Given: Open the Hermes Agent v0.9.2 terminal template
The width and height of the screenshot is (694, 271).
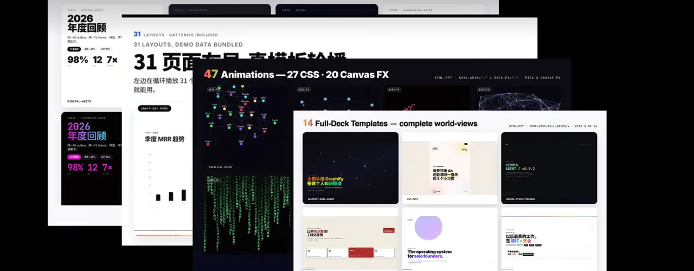Looking at the screenshot, I should [x=549, y=168].
